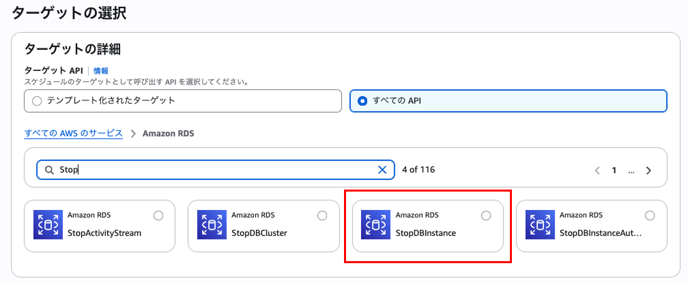This screenshot has height=285, width=688.
Task: Select the StopDBInstance radio button
Action: pos(486,215)
